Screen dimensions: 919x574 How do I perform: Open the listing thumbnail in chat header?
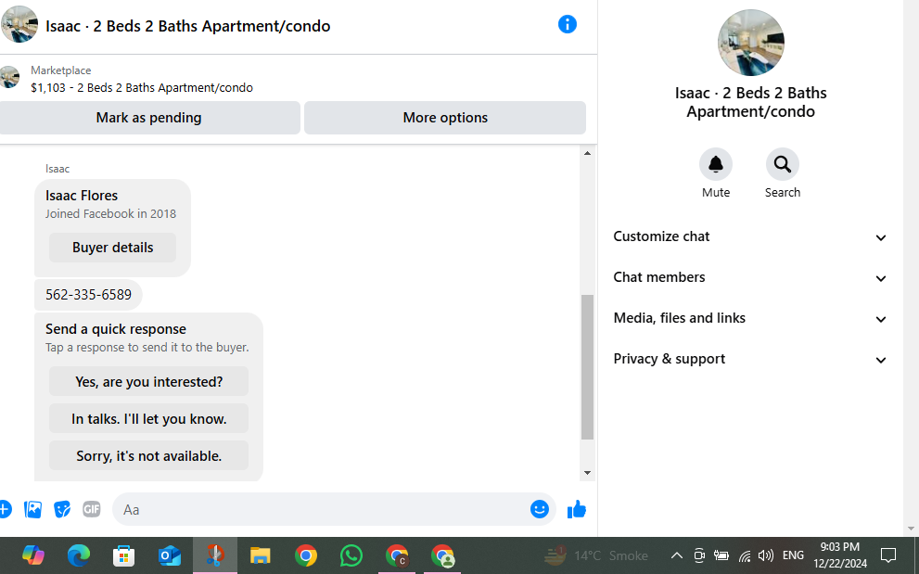pos(19,25)
